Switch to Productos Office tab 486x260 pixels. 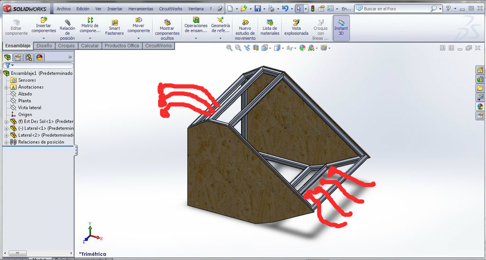(122, 46)
